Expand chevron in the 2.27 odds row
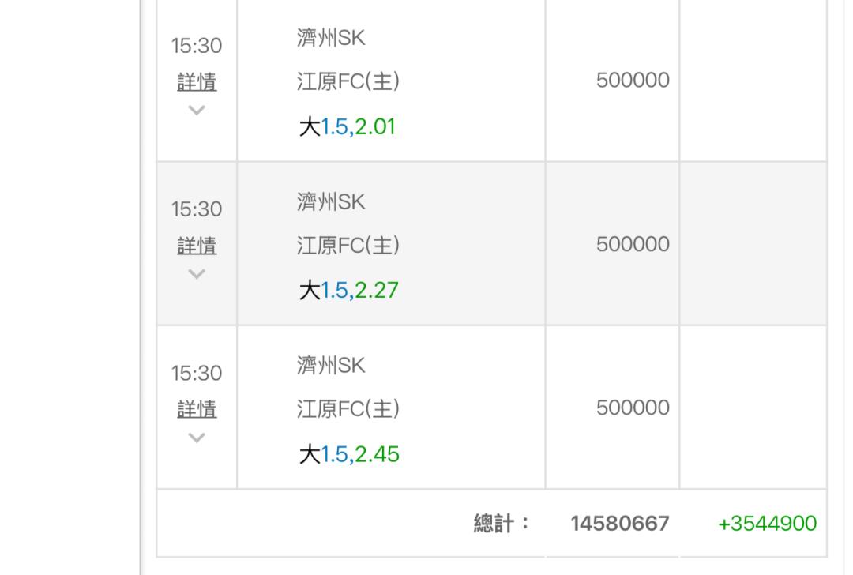This screenshot has height=575, width=853. [x=197, y=274]
